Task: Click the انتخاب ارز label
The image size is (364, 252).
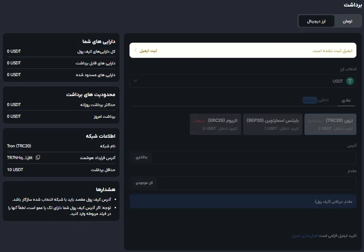Action: click(348, 69)
